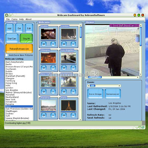The image size is (148, 148).
Task: Click the X icon under Panama thumbnail
Action: 53,115
